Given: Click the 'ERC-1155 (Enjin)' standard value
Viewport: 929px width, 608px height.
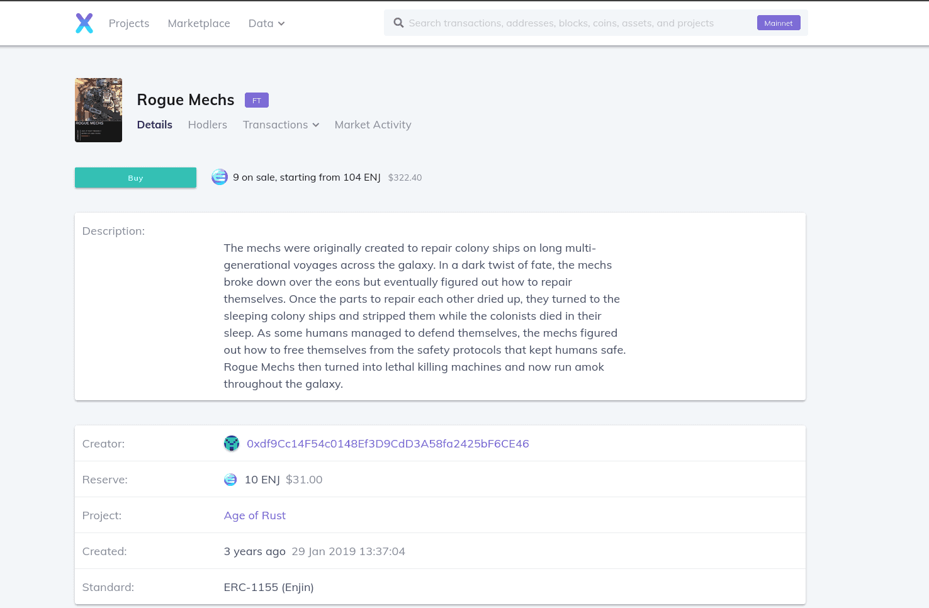Looking at the screenshot, I should [x=269, y=587].
